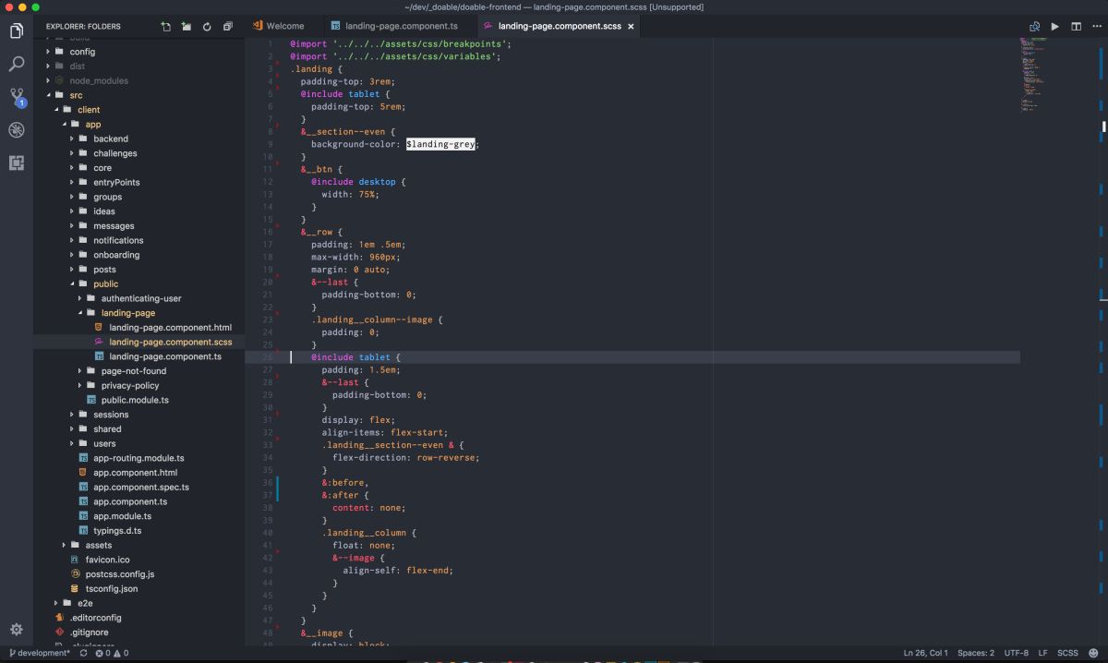The width and height of the screenshot is (1108, 663).
Task: Open the Manage gear in activity bar
Action: click(17, 630)
